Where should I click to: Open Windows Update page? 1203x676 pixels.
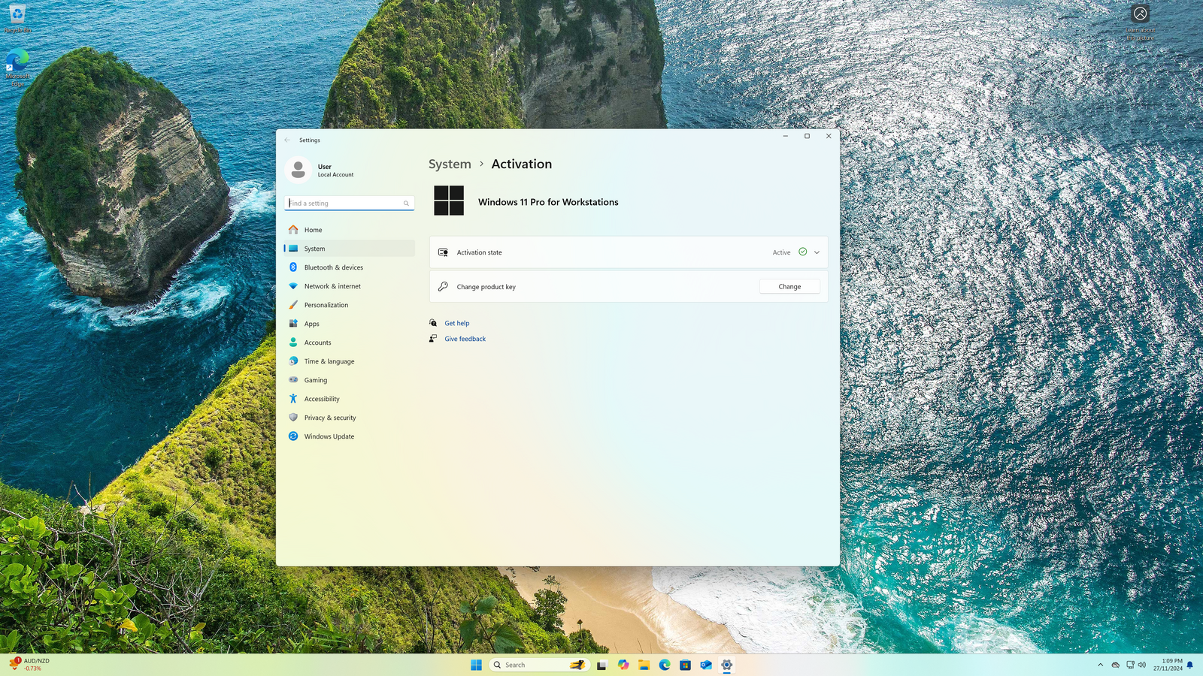(x=350, y=436)
